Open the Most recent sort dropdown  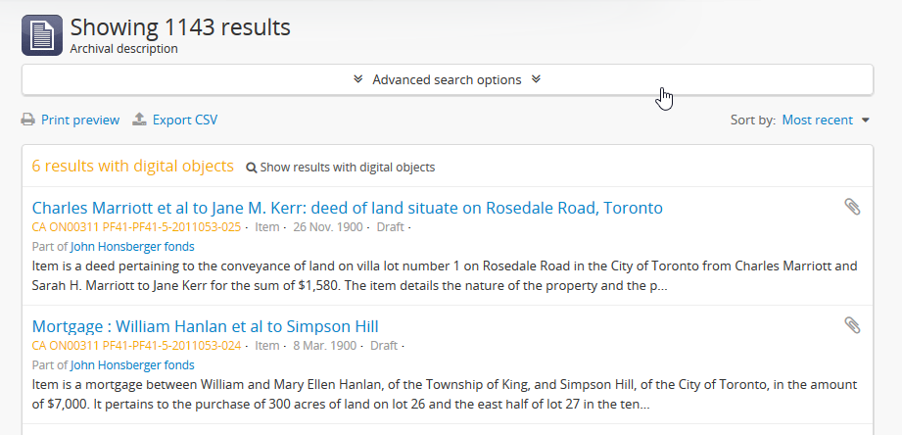tap(818, 121)
